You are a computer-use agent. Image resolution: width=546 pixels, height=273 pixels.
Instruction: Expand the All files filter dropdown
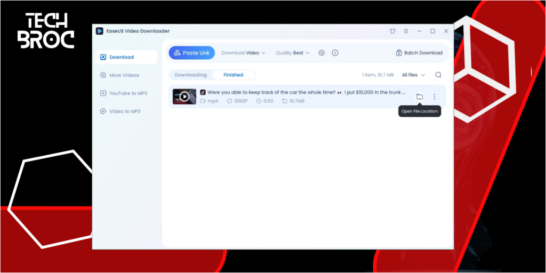pyautogui.click(x=413, y=75)
